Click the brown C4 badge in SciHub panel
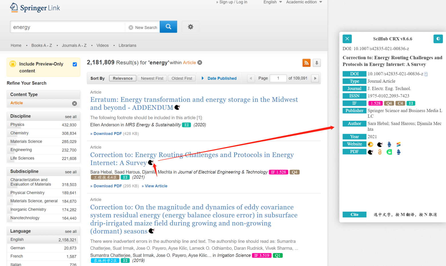Viewport: 446px width, 266px height. click(x=400, y=103)
